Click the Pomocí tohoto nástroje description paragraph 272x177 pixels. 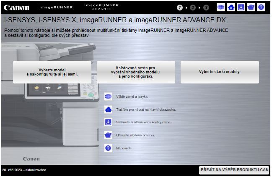click(116, 33)
